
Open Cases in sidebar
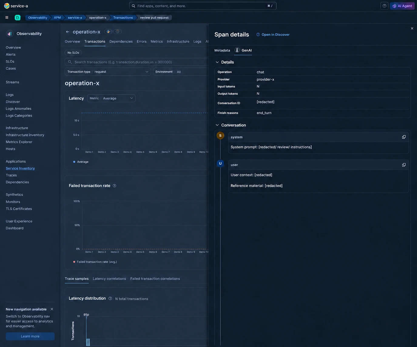pyautogui.click(x=11, y=69)
